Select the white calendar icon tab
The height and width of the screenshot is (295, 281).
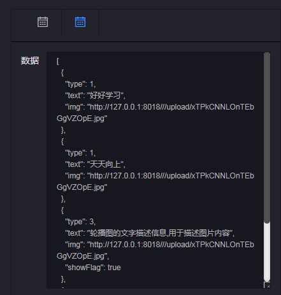(x=43, y=22)
